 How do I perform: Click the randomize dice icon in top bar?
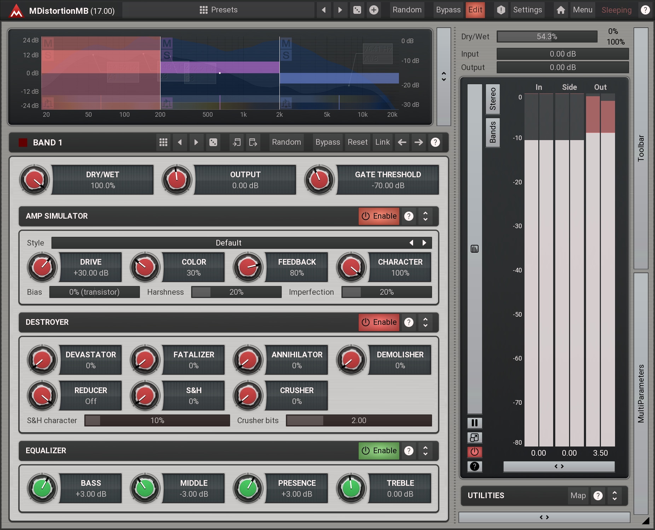[357, 10]
